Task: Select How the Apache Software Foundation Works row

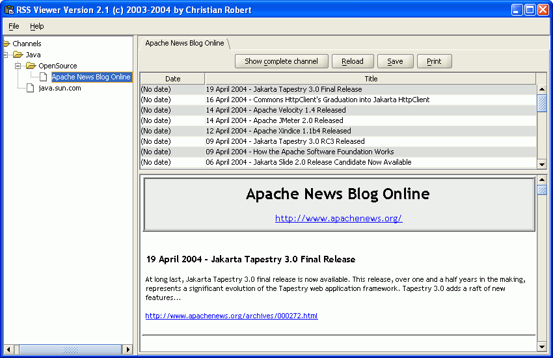Action: coord(338,152)
